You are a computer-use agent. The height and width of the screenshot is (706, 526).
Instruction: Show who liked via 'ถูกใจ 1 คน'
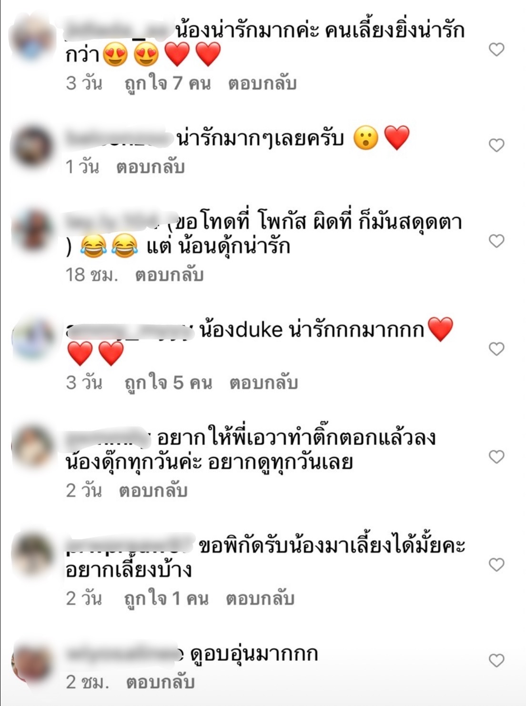click(166, 598)
